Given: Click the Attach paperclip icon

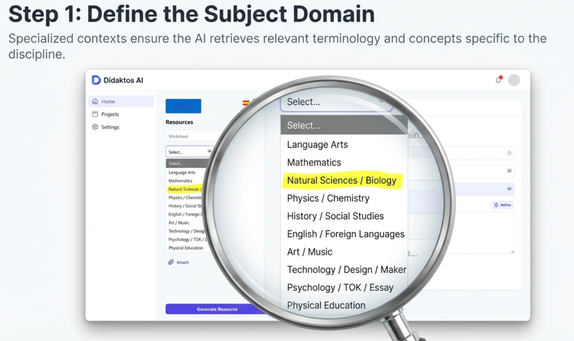Looking at the screenshot, I should [x=171, y=262].
